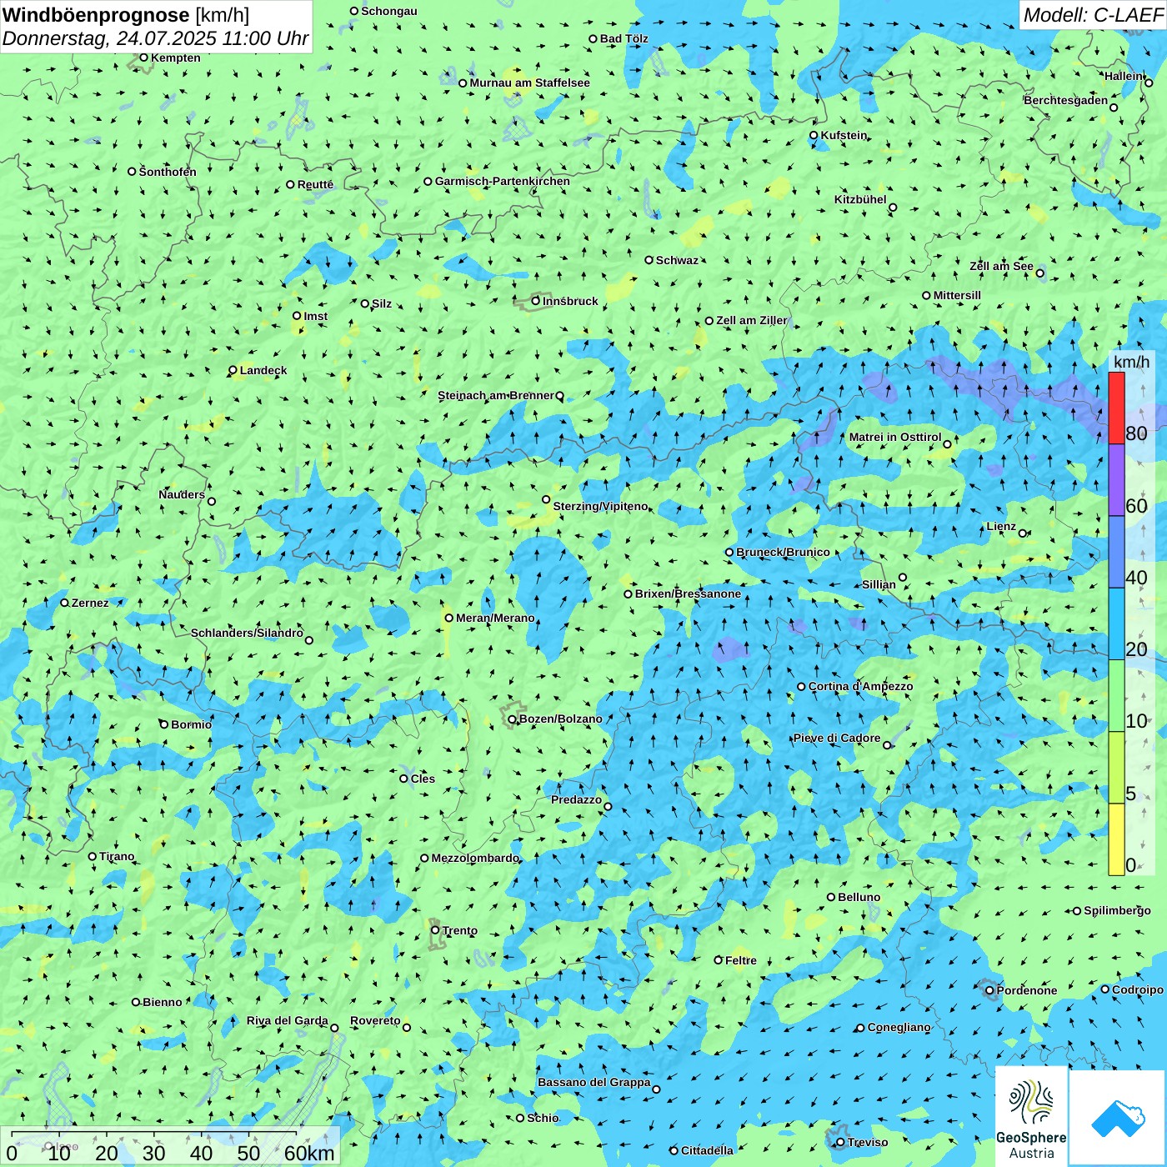Click the Cortina d'Ampezzo label
This screenshot has width=1167, height=1167.
(x=861, y=686)
